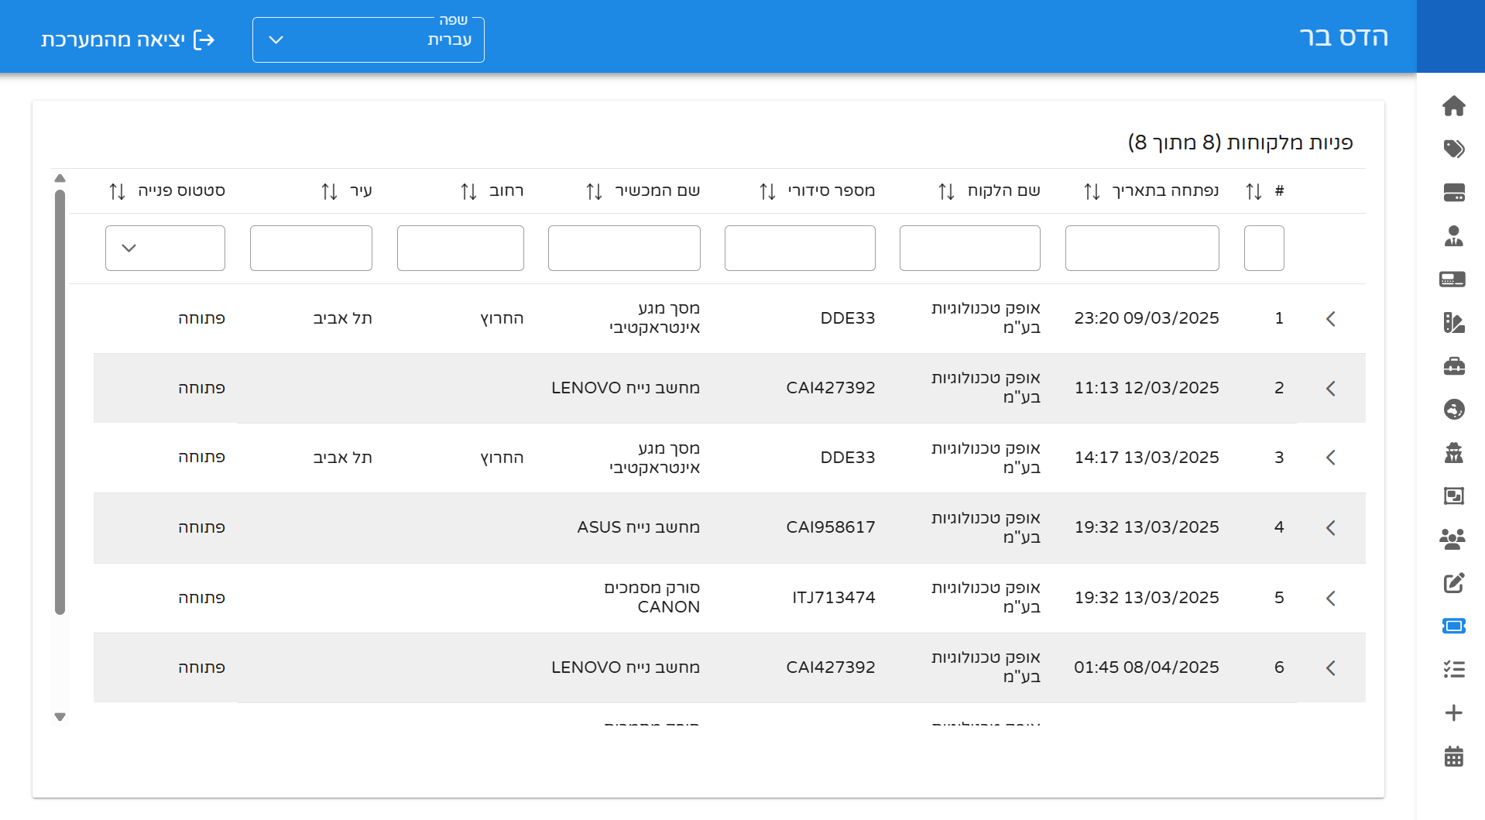This screenshot has height=820, width=1485.
Task: Open the image frame icon in sidebar
Action: click(x=1453, y=496)
